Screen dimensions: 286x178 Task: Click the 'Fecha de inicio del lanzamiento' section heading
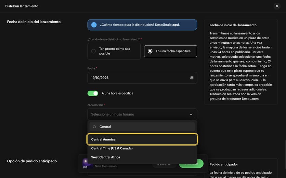(34, 22)
